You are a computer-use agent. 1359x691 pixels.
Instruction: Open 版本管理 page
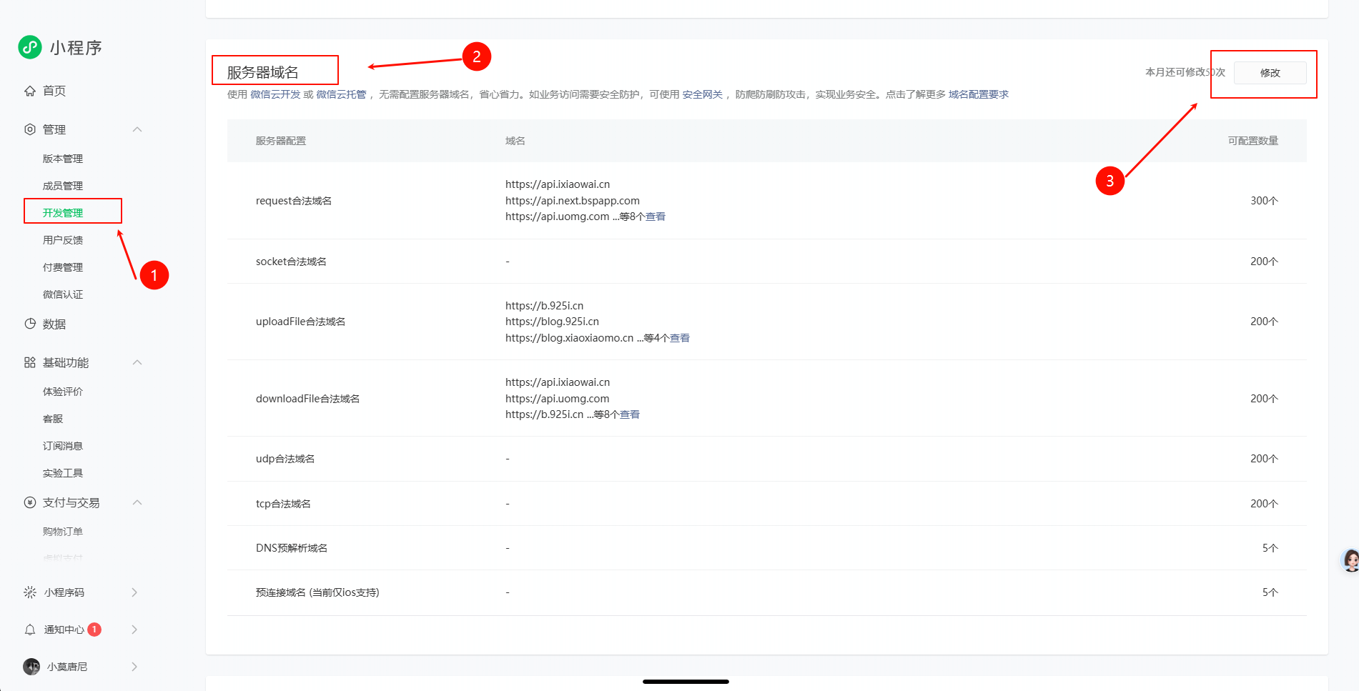(x=63, y=159)
